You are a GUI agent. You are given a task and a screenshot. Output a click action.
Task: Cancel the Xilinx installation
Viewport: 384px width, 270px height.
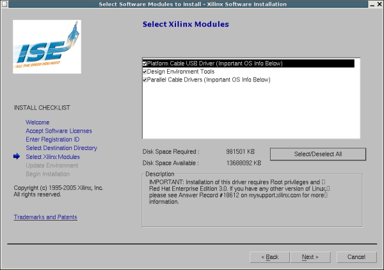pyautogui.click(x=356, y=257)
